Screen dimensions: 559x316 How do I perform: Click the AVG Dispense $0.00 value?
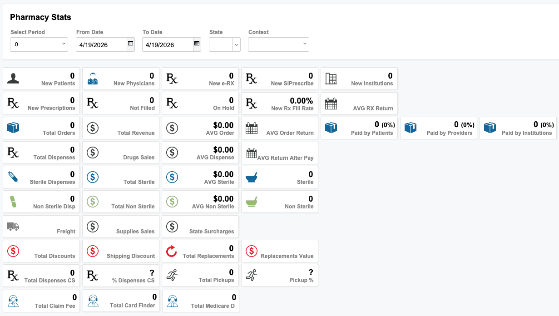223,150
